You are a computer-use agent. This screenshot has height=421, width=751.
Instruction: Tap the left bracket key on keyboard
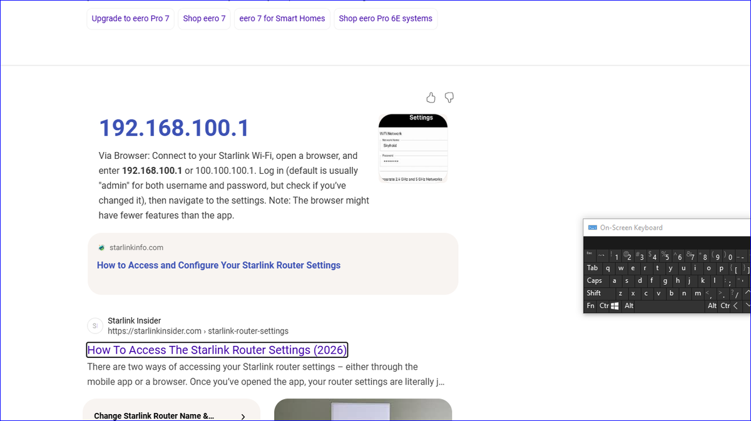coord(735,268)
